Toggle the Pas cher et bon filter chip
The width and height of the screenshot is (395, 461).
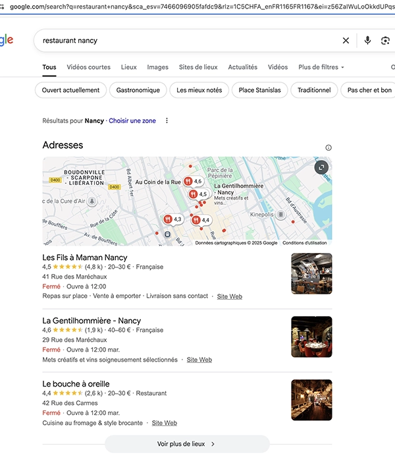[369, 90]
